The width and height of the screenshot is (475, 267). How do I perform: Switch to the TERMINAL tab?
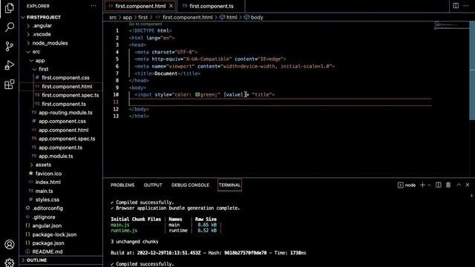(x=229, y=185)
